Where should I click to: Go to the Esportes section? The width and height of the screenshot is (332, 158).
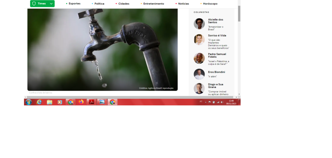[x=74, y=4]
